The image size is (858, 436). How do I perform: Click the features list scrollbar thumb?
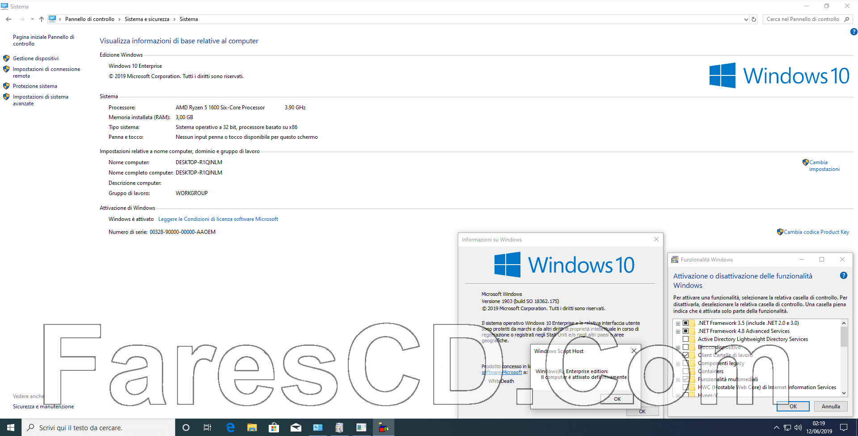(x=844, y=336)
